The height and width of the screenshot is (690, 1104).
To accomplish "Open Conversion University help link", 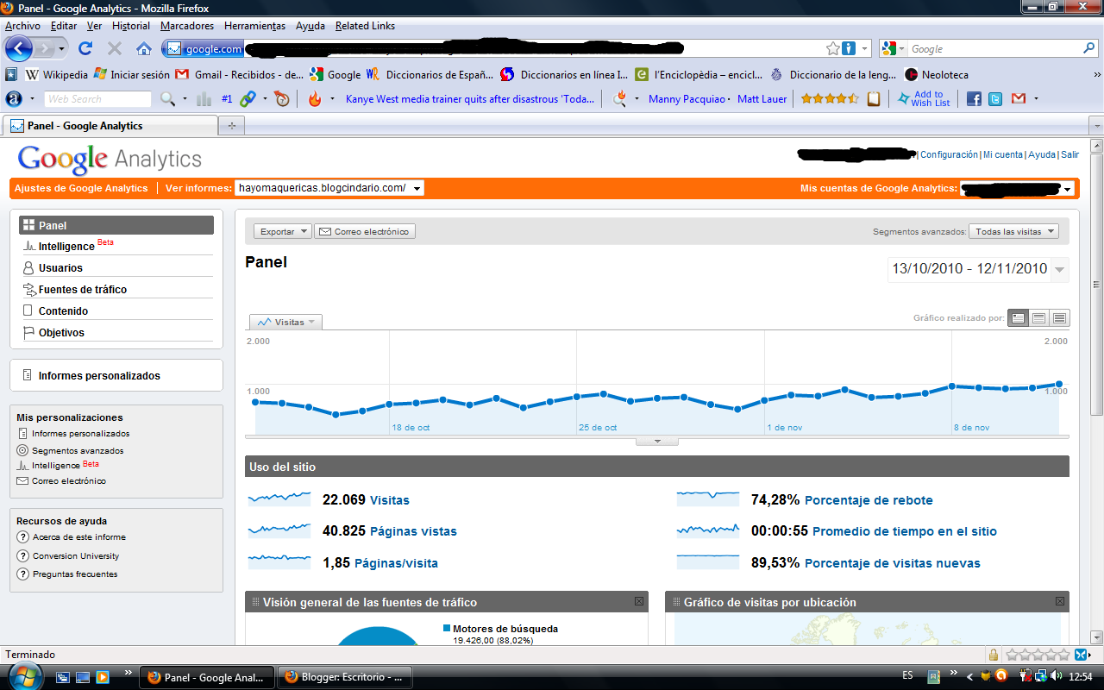I will 76,556.
